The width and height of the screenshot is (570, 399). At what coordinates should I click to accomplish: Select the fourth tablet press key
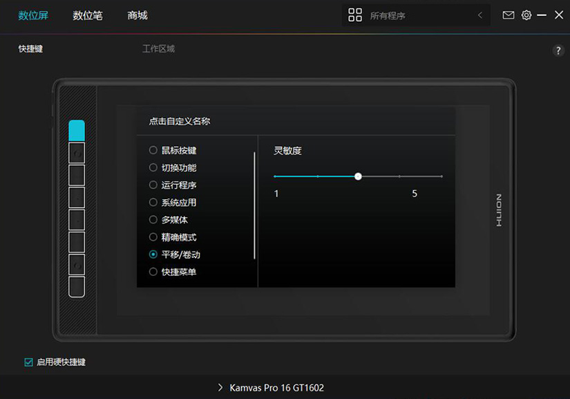[x=77, y=198]
